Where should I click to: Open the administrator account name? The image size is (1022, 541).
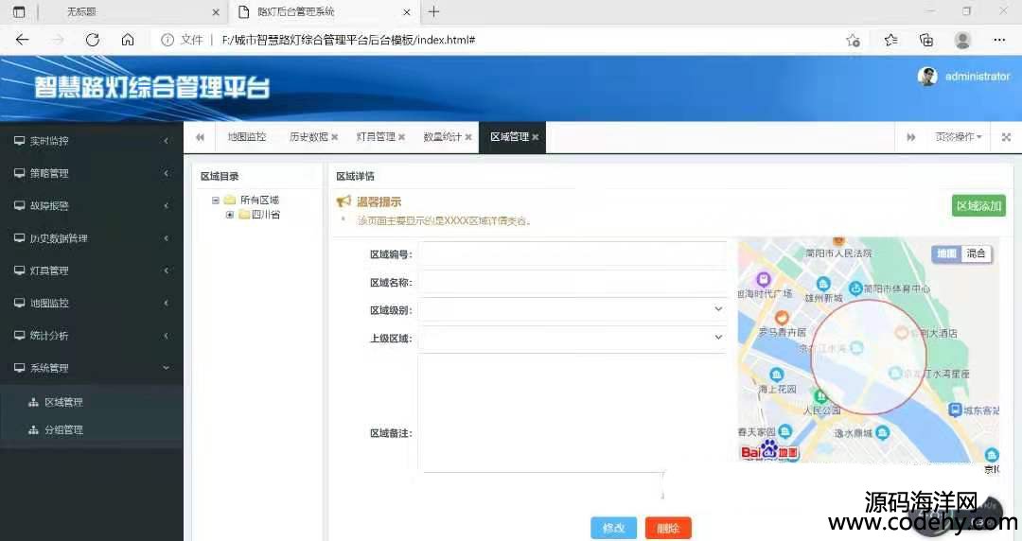pos(977,77)
